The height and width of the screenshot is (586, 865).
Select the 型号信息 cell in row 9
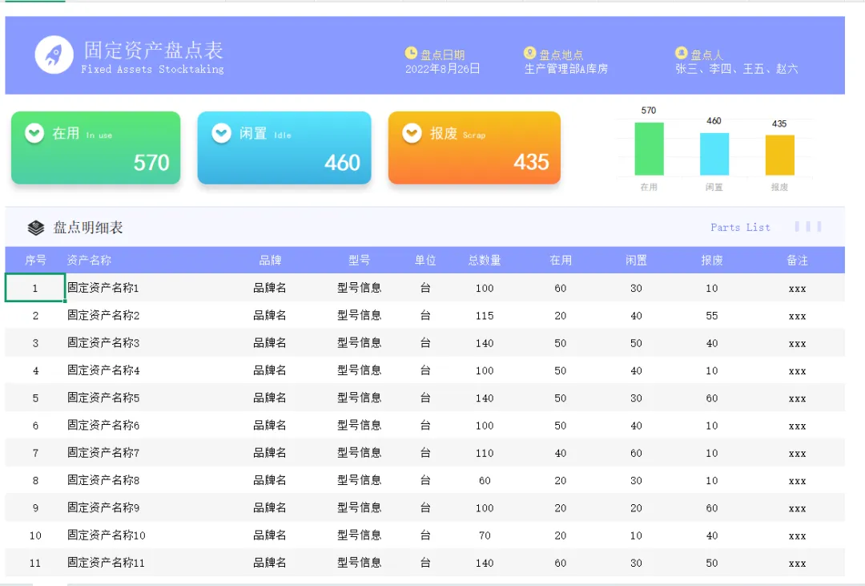point(359,507)
